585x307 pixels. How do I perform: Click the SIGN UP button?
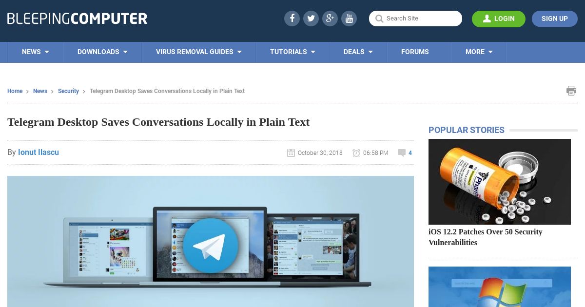pos(555,19)
